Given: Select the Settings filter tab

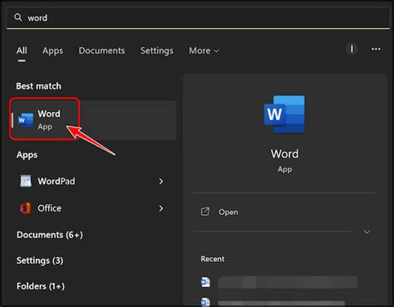Looking at the screenshot, I should [157, 51].
